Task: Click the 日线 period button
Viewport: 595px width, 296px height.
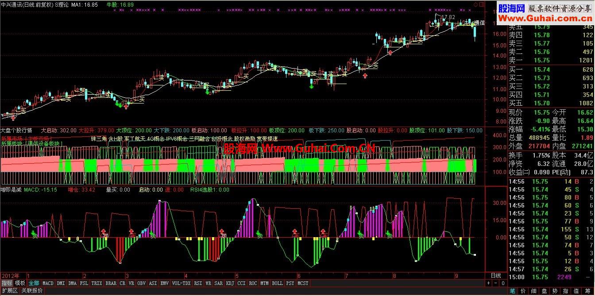Action: pyautogui.click(x=496, y=275)
